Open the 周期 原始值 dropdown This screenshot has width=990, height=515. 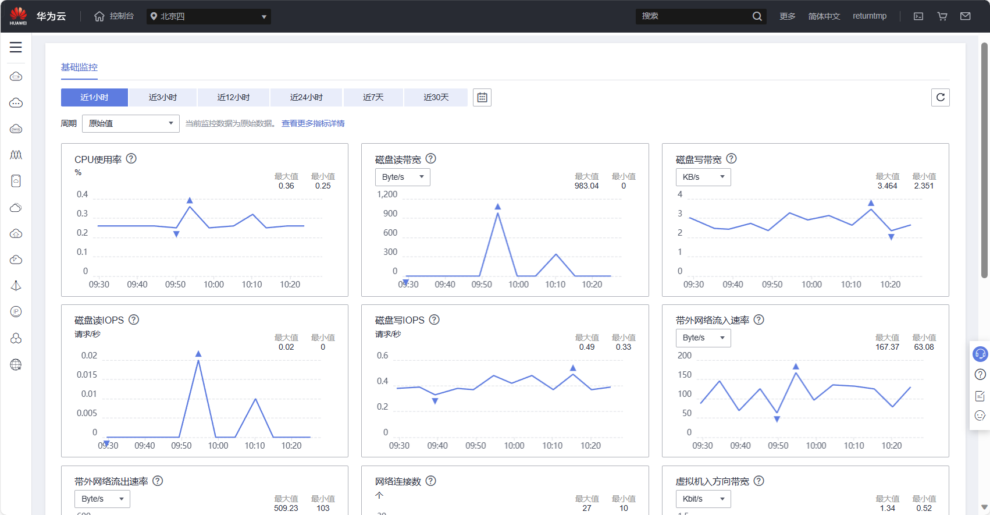tap(131, 123)
